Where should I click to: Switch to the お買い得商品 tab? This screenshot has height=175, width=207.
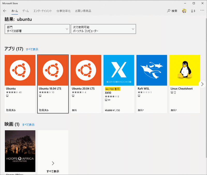click(83, 11)
